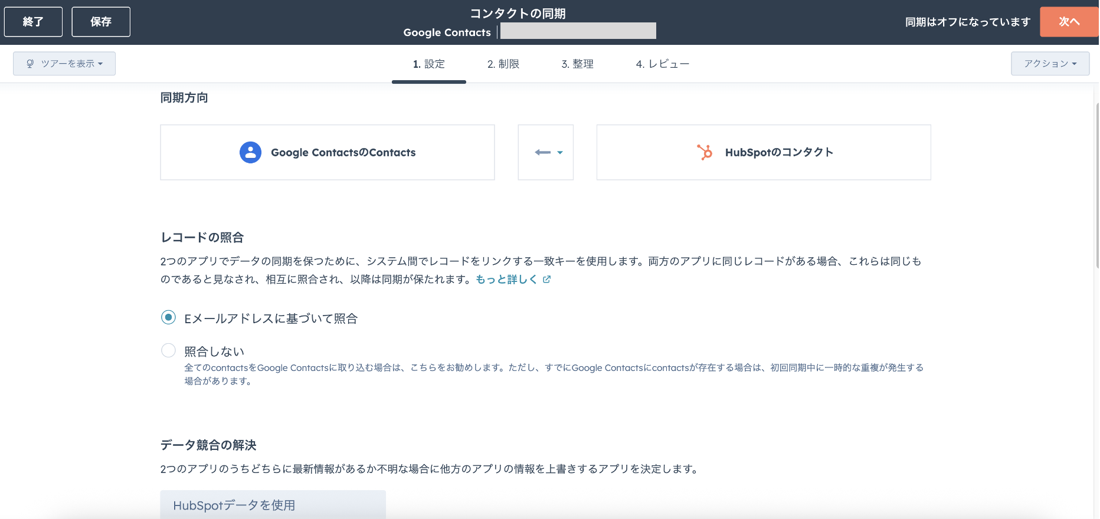
Task: Go to the 3. 整理 tab
Action: pos(577,64)
